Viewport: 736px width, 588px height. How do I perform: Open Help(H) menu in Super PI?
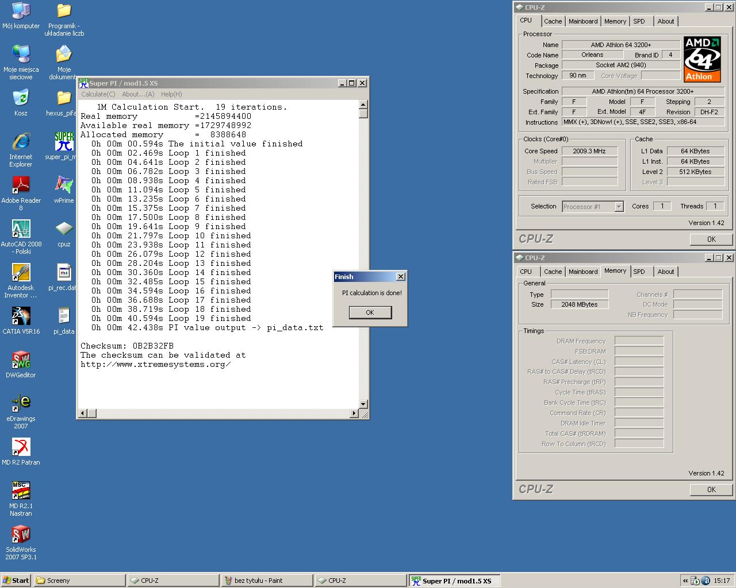point(171,94)
